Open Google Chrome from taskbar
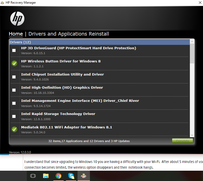This screenshot has height=181, width=203. click(58, 176)
